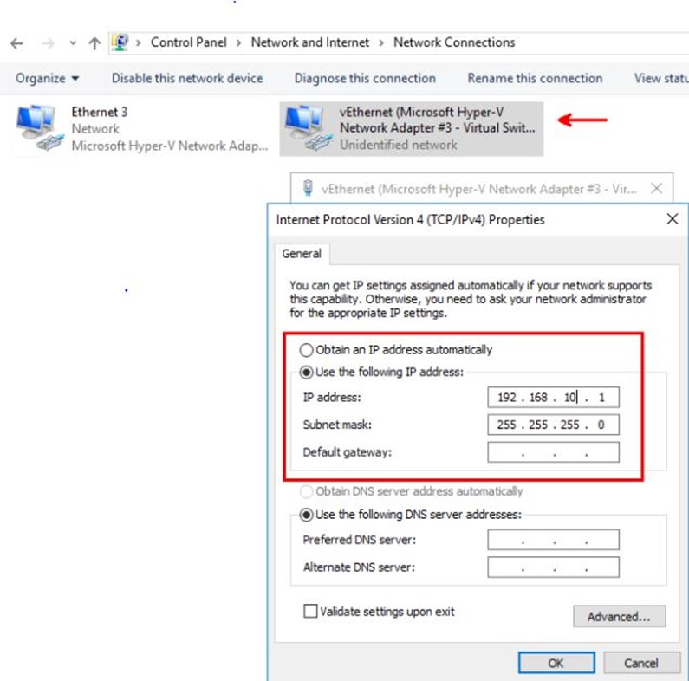Click the Ethernet 3 adapter icon
The height and width of the screenshot is (681, 689).
(x=37, y=128)
